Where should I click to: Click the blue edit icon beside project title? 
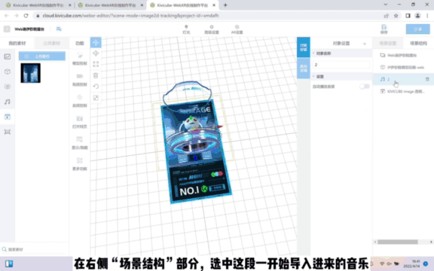[x=59, y=29]
